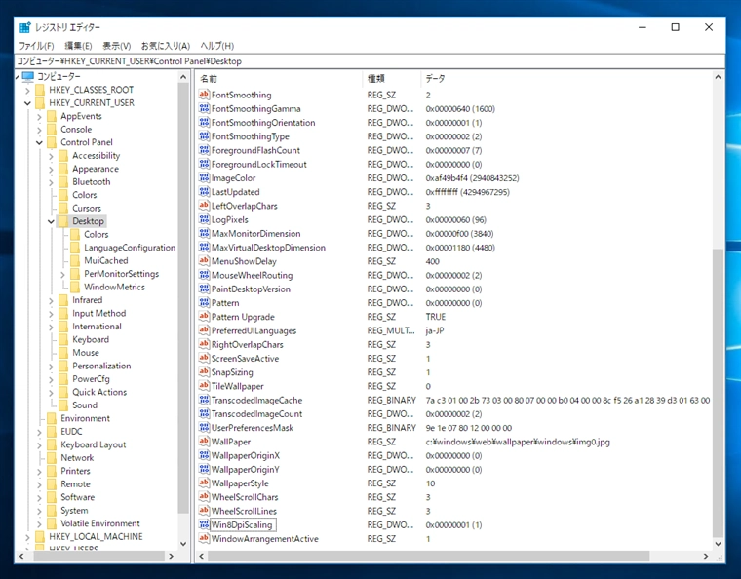
Task: Expand the HKEY_LOCAL_MACHINE hive
Action: coord(27,537)
